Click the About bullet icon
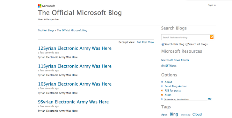 click(x=162, y=82)
